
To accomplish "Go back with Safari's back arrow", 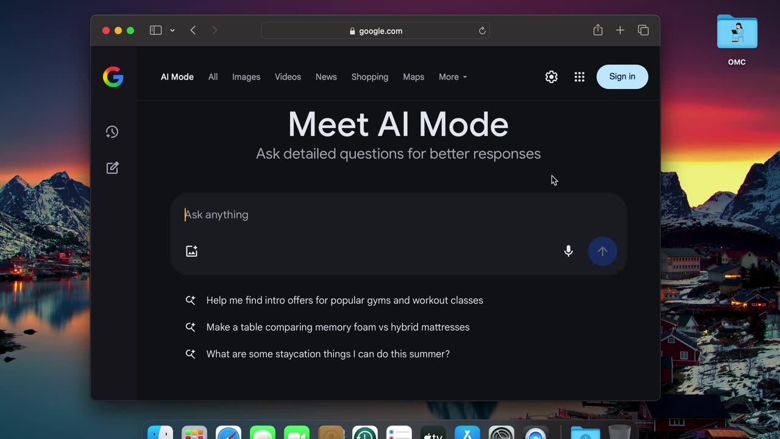I will [x=193, y=30].
